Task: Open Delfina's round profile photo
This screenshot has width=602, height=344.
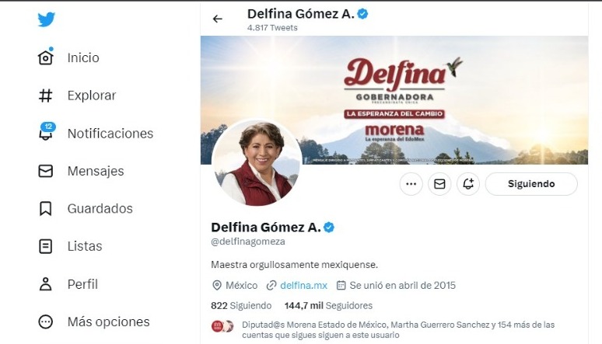Action: [257, 164]
